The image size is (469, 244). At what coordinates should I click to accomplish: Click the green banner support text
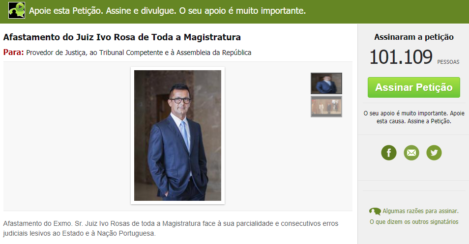167,11
